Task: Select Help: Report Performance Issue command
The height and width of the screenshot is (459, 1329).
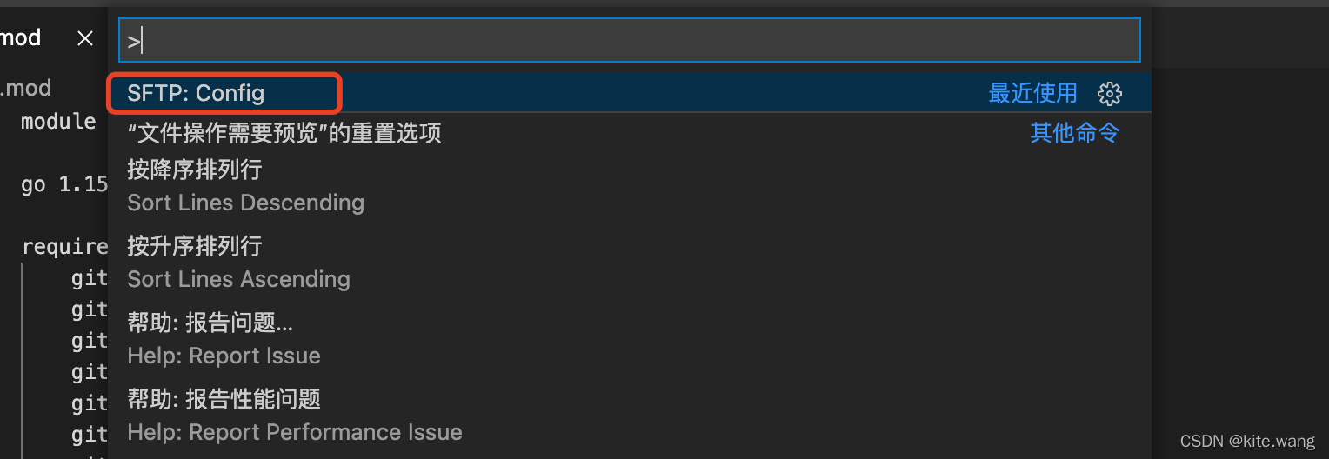Action: (294, 416)
